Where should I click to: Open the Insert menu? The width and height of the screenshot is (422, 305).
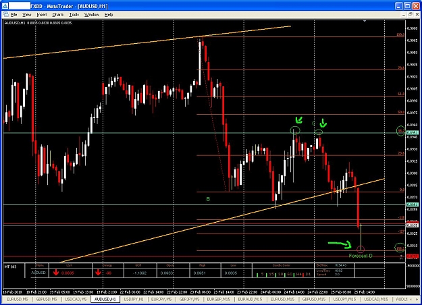pos(42,15)
